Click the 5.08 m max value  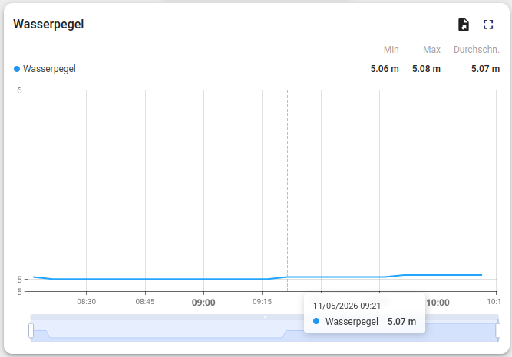point(426,69)
